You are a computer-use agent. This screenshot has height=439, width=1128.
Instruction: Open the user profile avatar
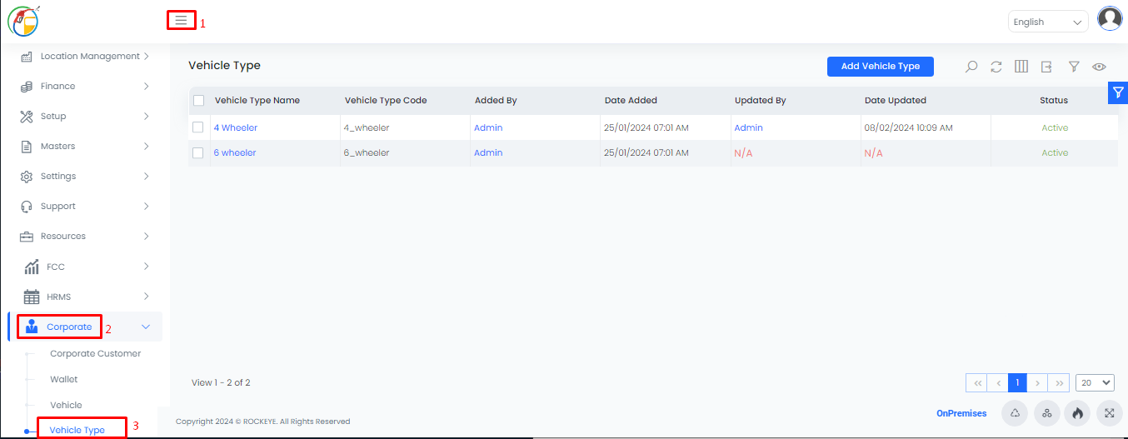[x=1110, y=18]
